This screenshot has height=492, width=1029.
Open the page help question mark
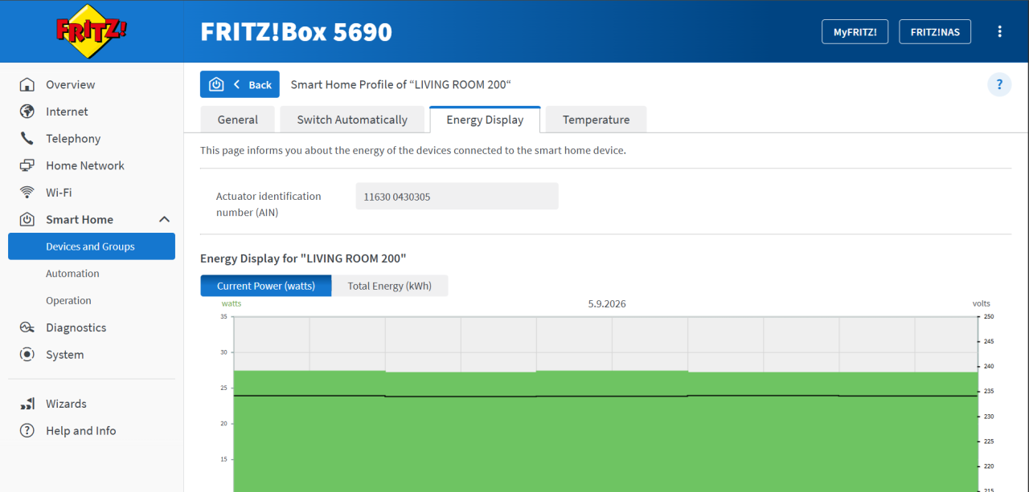pyautogui.click(x=999, y=84)
